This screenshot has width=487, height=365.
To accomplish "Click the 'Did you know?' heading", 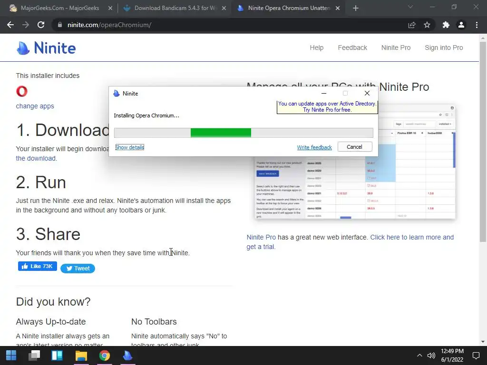I will coord(53,302).
